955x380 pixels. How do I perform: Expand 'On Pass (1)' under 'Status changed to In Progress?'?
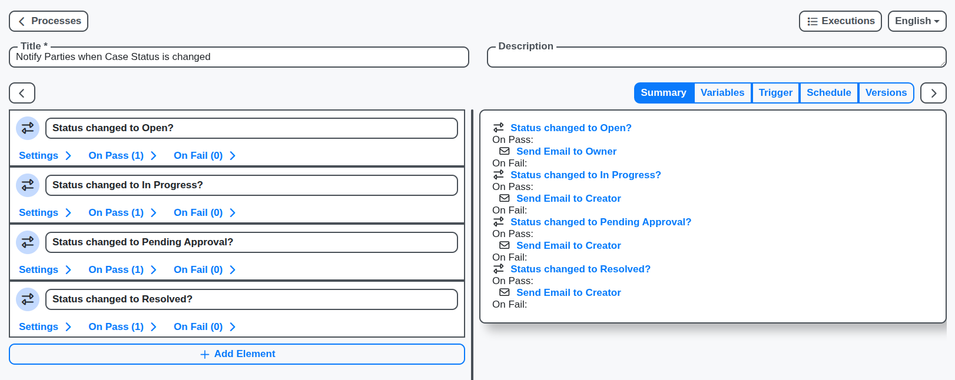click(x=116, y=212)
